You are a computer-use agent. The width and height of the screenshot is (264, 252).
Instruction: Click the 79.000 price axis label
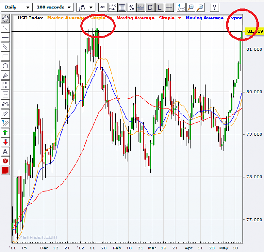click(254, 134)
